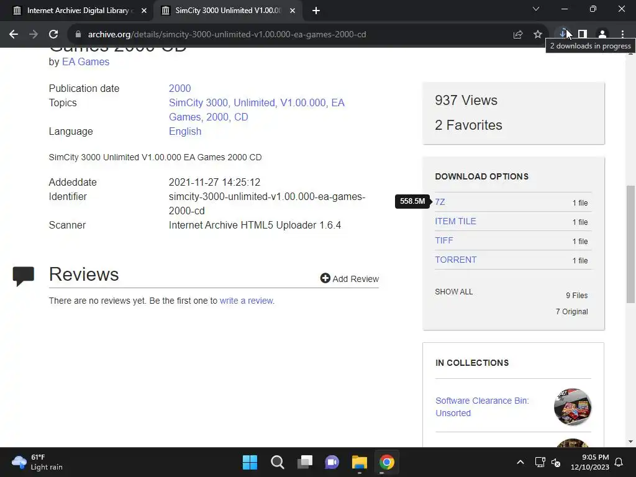Bookmark this page with the star icon

537,35
